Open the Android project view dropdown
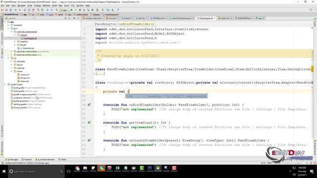The width and height of the screenshot is (317, 178). click(x=20, y=18)
